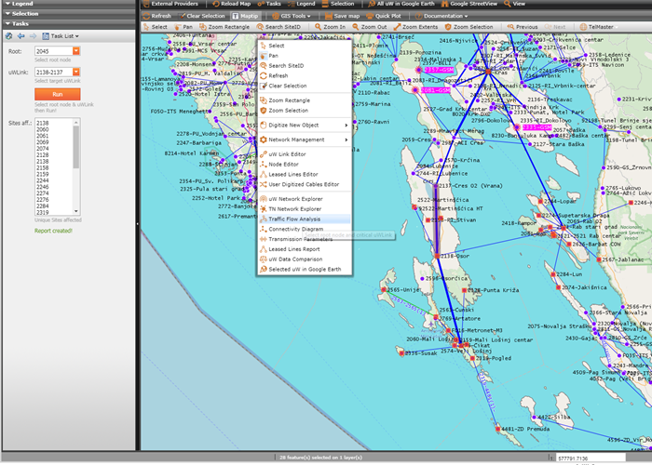Click the Zoom Out tool

click(x=370, y=27)
